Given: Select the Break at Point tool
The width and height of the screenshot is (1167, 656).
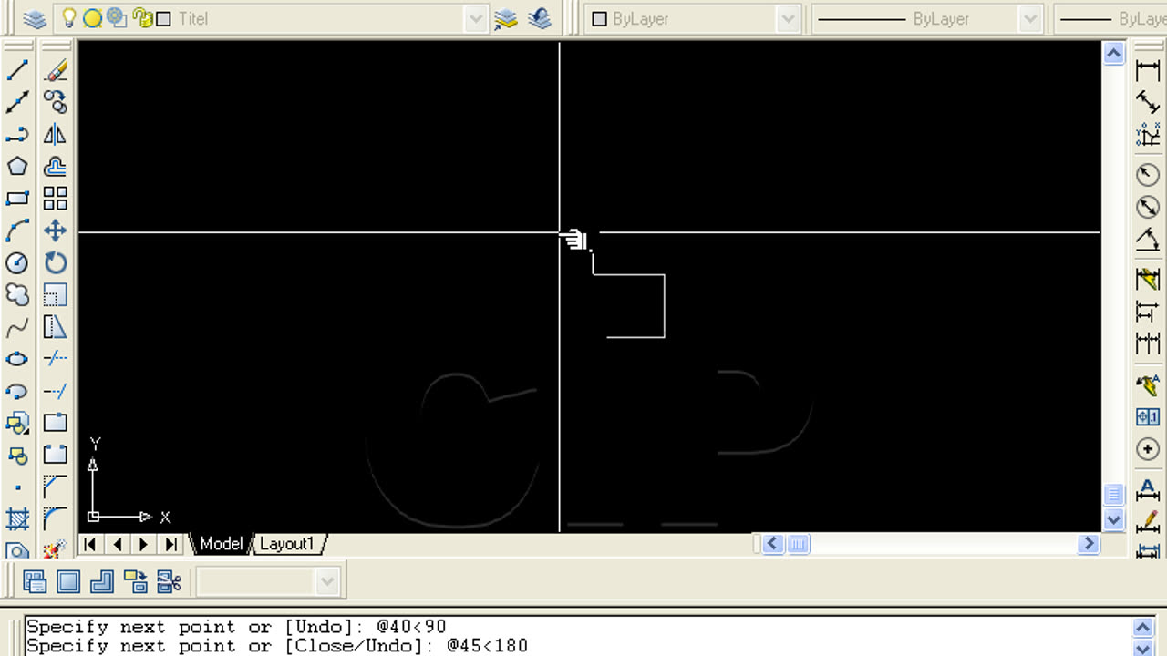Looking at the screenshot, I should [56, 423].
